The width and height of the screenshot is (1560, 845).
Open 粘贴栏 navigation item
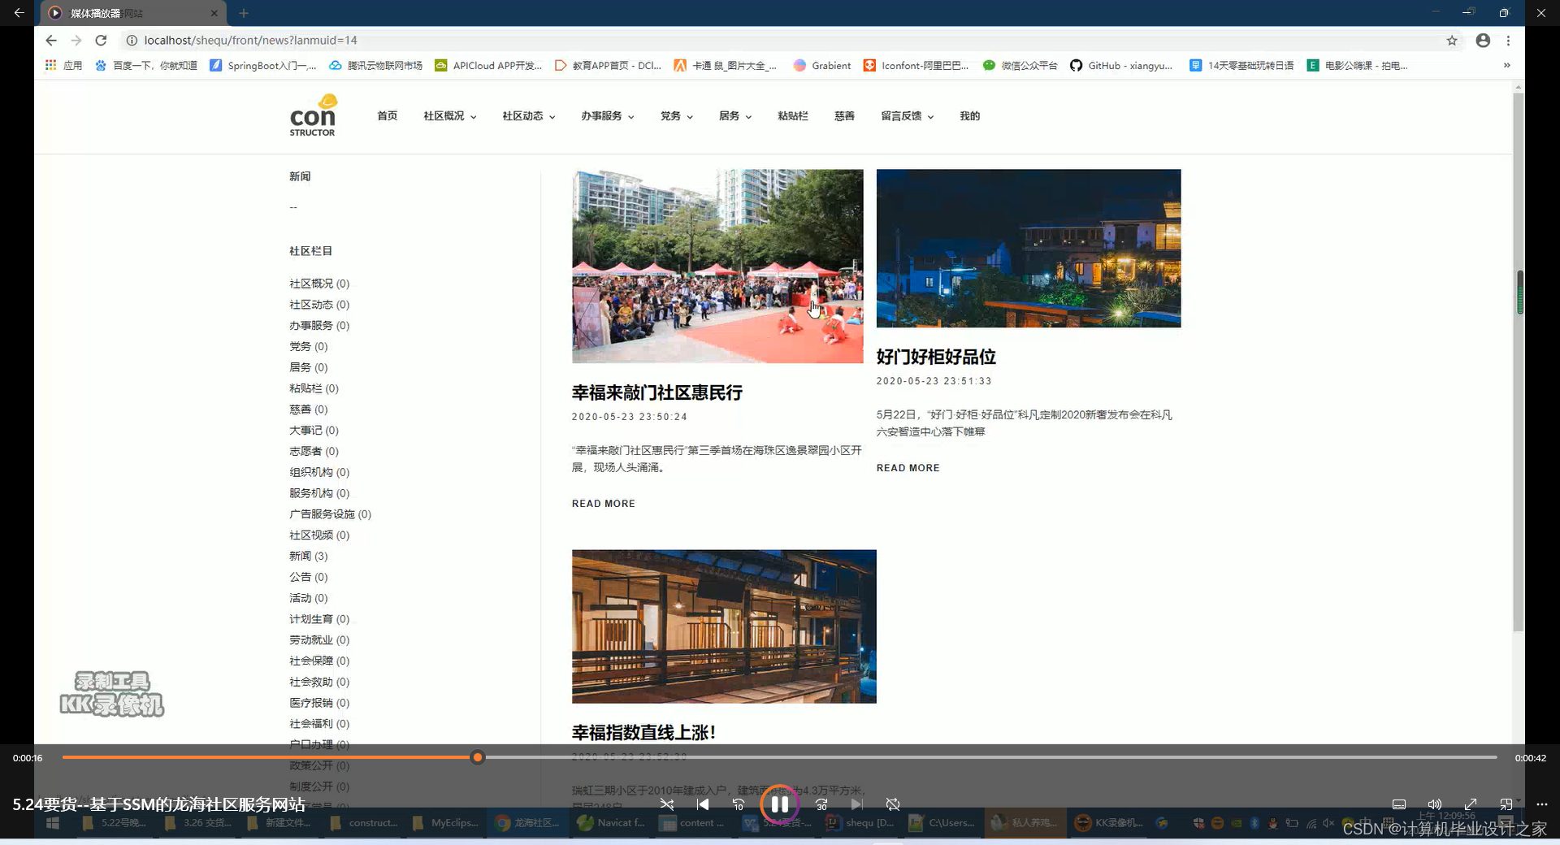click(x=792, y=115)
